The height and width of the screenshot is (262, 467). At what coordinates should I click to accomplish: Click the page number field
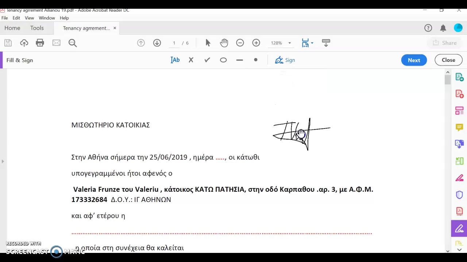point(174,43)
